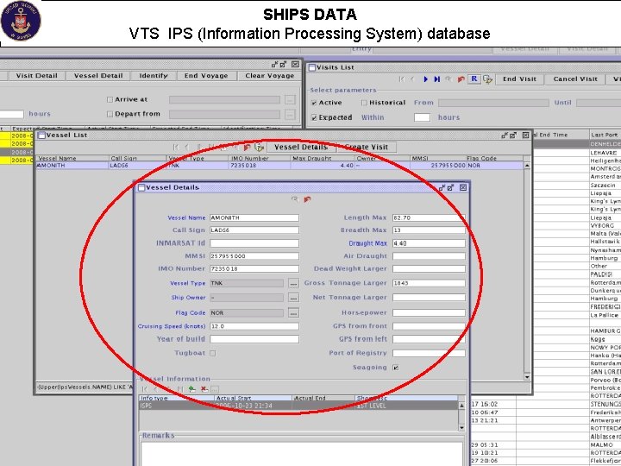
Task: Click the Vessel Name input field
Action: pos(254,217)
